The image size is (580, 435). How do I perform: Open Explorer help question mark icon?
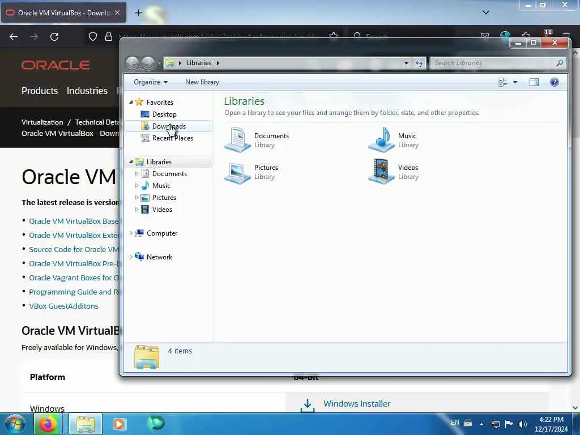coord(554,82)
